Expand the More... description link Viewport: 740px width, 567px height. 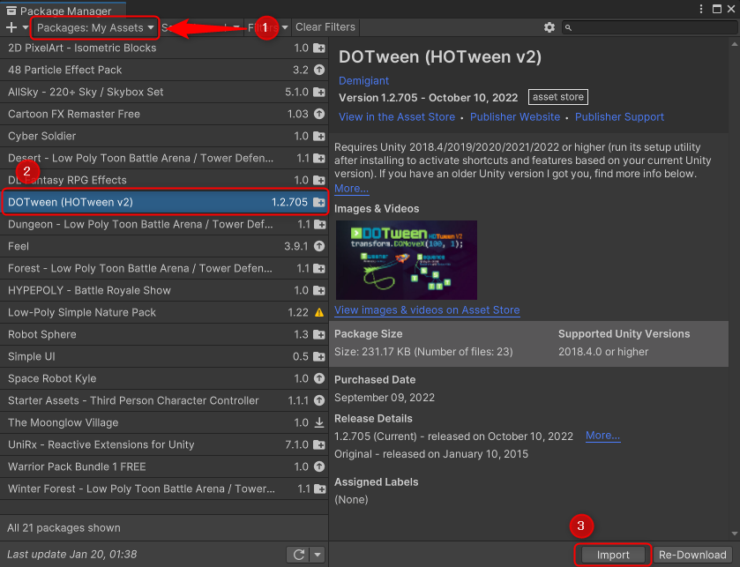coord(351,189)
